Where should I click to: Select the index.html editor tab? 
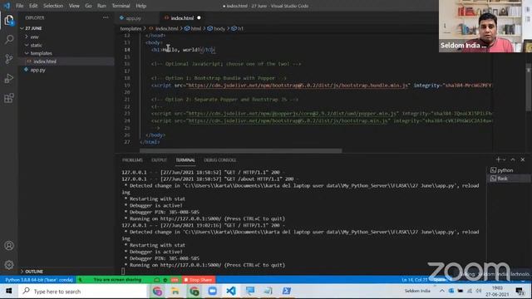pyautogui.click(x=182, y=18)
